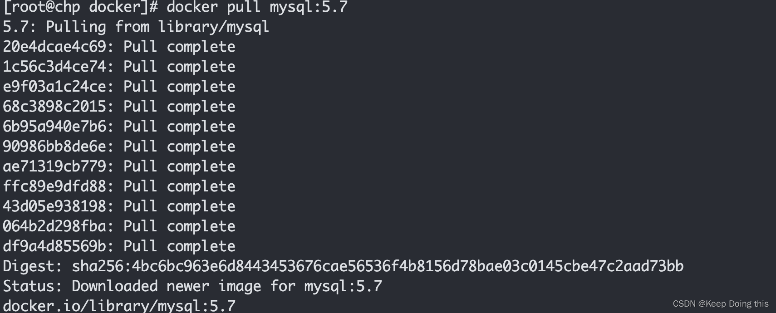Viewport: 776px width, 313px height.
Task: Click layer ID 68c3898c2015
Action: [54, 107]
